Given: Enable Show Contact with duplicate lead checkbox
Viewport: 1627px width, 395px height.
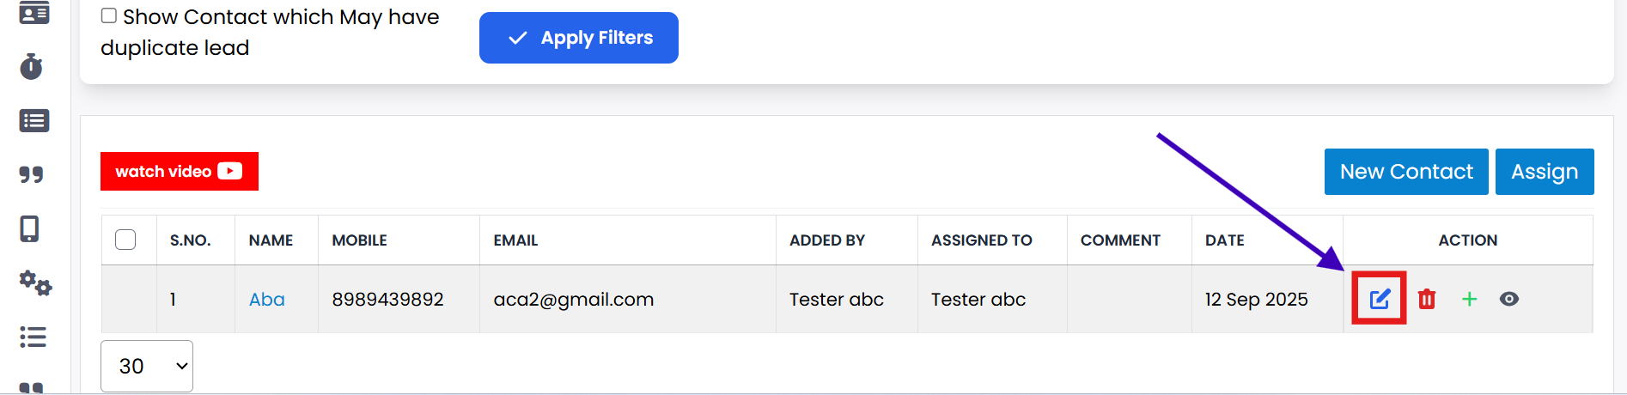Looking at the screenshot, I should [x=109, y=15].
